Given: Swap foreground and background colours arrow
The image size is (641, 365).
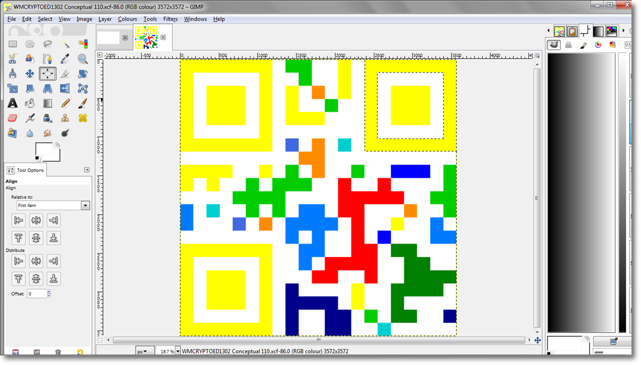Looking at the screenshot, I should pos(57,145).
